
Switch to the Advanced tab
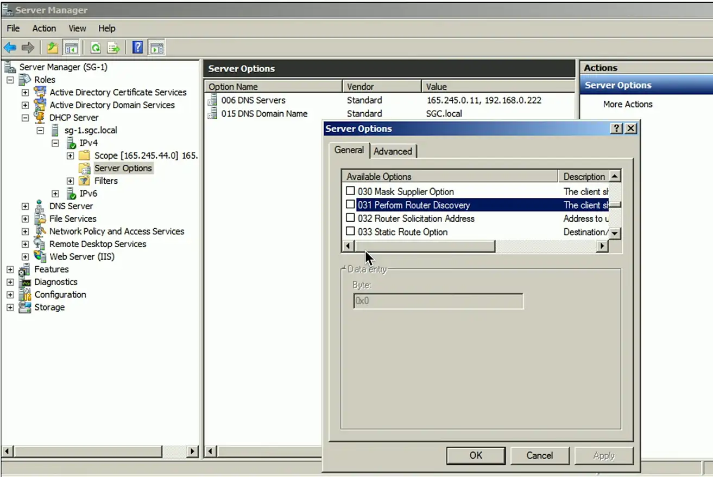[x=393, y=151]
